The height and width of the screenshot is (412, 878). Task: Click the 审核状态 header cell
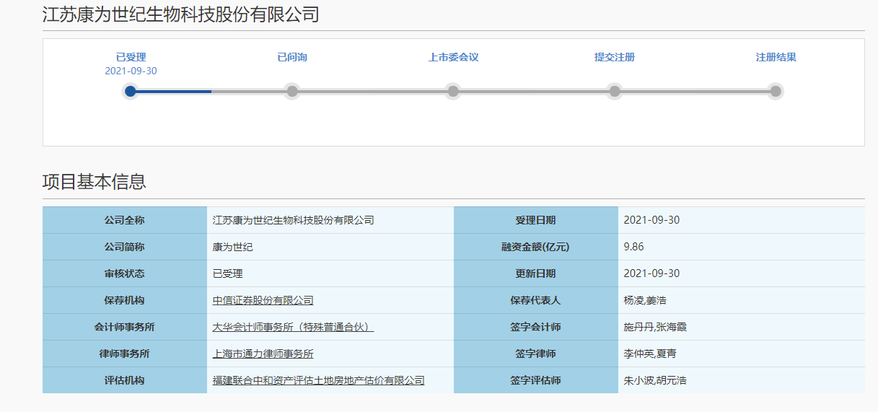coord(125,273)
